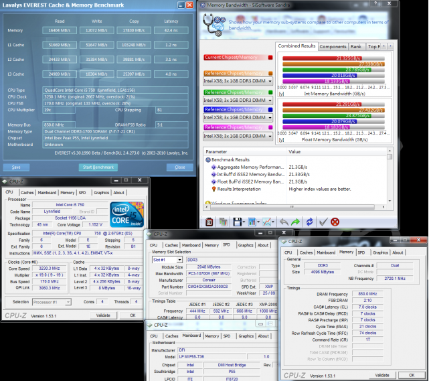Switch to Components tab in Sandra

click(333, 47)
